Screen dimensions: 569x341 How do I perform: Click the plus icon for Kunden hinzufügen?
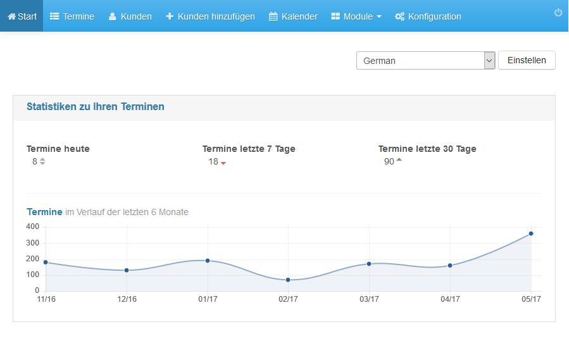[170, 16]
